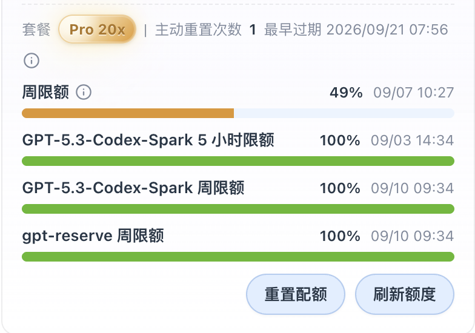The height and width of the screenshot is (333, 475).
Task: Click the 主动重置次数 label
Action: (x=199, y=30)
